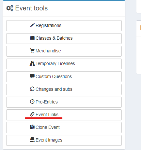
Task: Open the Temporary Licenses button
Action: [64, 64]
